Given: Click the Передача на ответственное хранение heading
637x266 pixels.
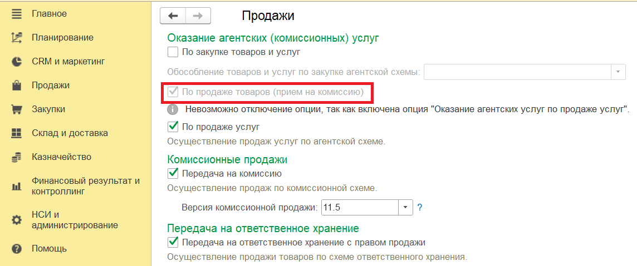Looking at the screenshot, I should [x=263, y=228].
